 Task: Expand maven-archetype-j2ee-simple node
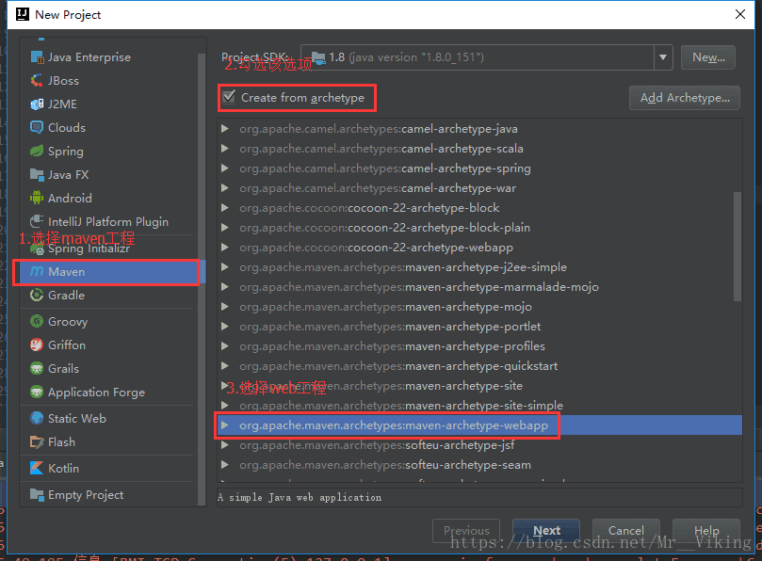point(225,266)
